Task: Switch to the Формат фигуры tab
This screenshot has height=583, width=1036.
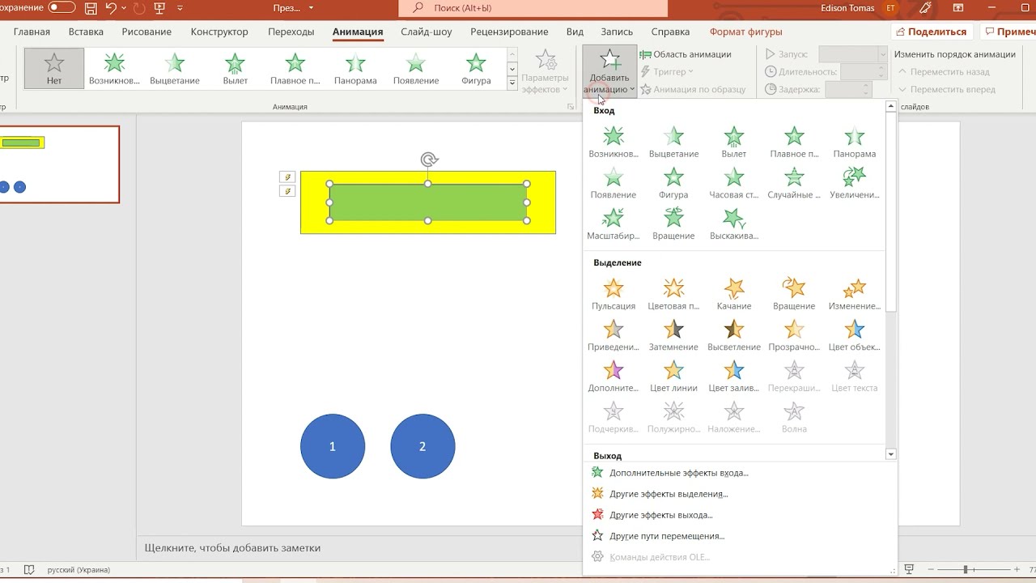Action: coord(745,32)
